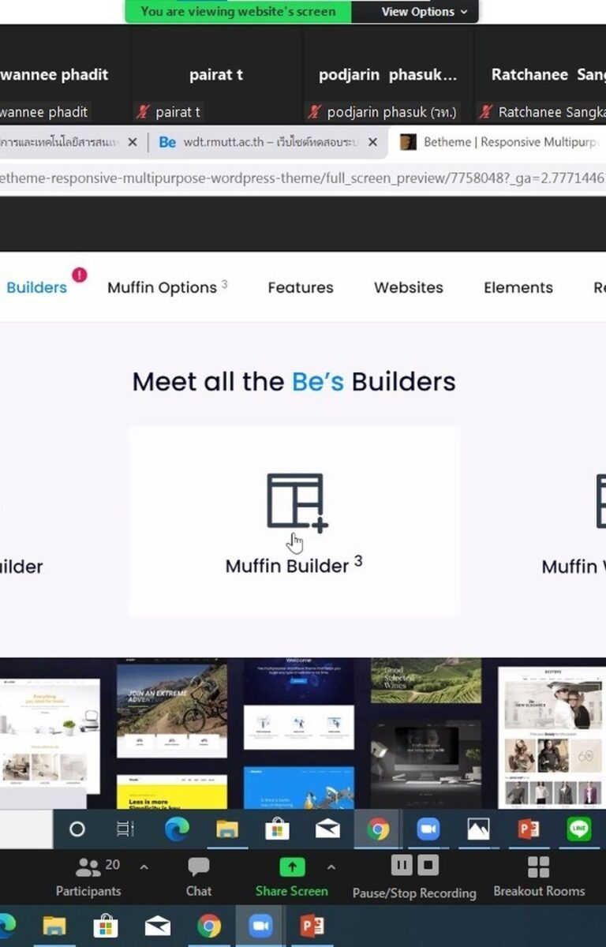The width and height of the screenshot is (606, 947).
Task: Open Task View in shared screen taskbar
Action: pos(125,829)
